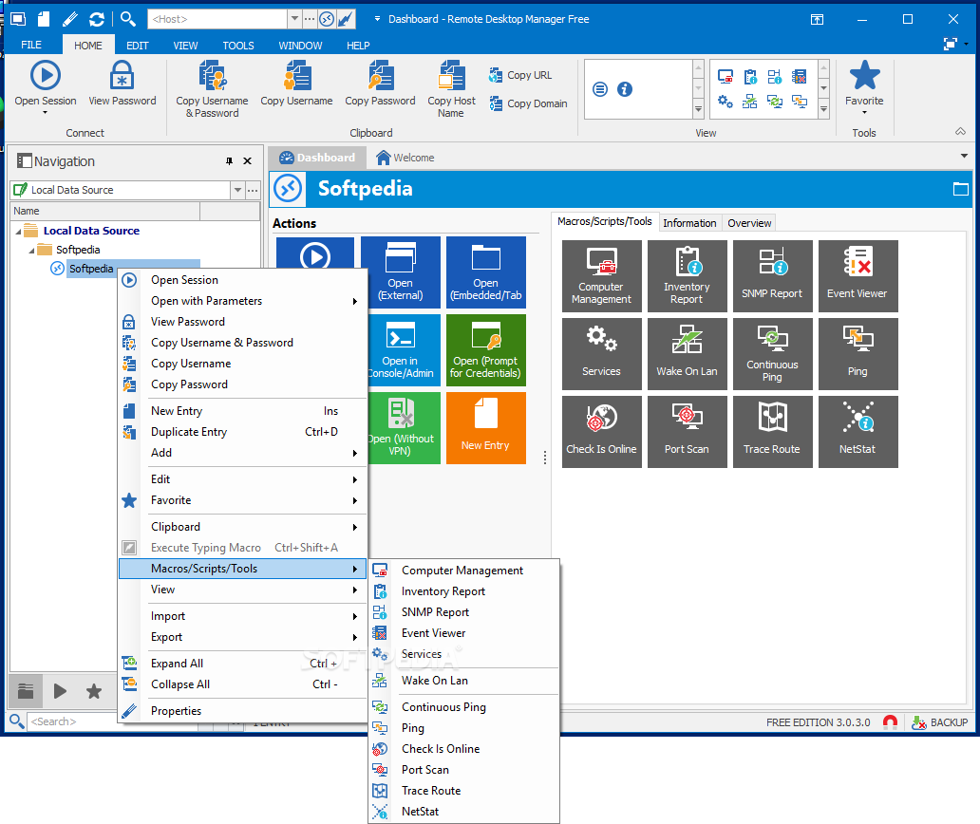
Task: Click the Services tile
Action: 601,354
